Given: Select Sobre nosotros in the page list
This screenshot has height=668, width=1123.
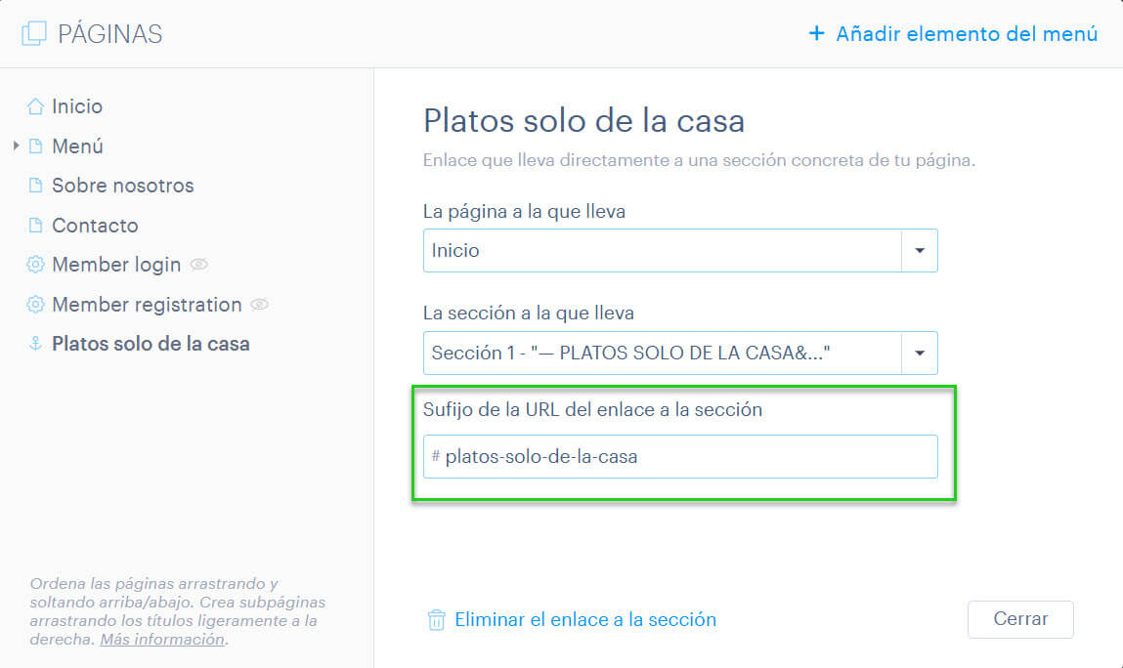Looking at the screenshot, I should click(122, 186).
